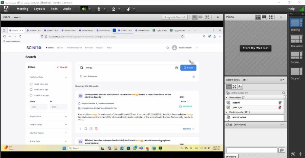Select the Everyone chat tab

[231, 156]
